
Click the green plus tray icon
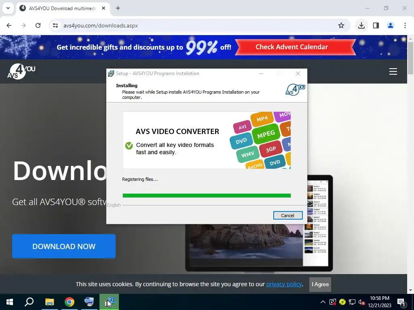click(x=342, y=302)
